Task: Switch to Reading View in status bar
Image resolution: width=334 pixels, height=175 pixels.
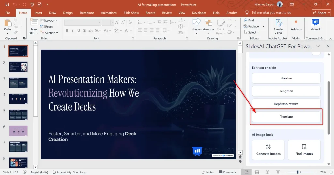Action: tap(267, 172)
